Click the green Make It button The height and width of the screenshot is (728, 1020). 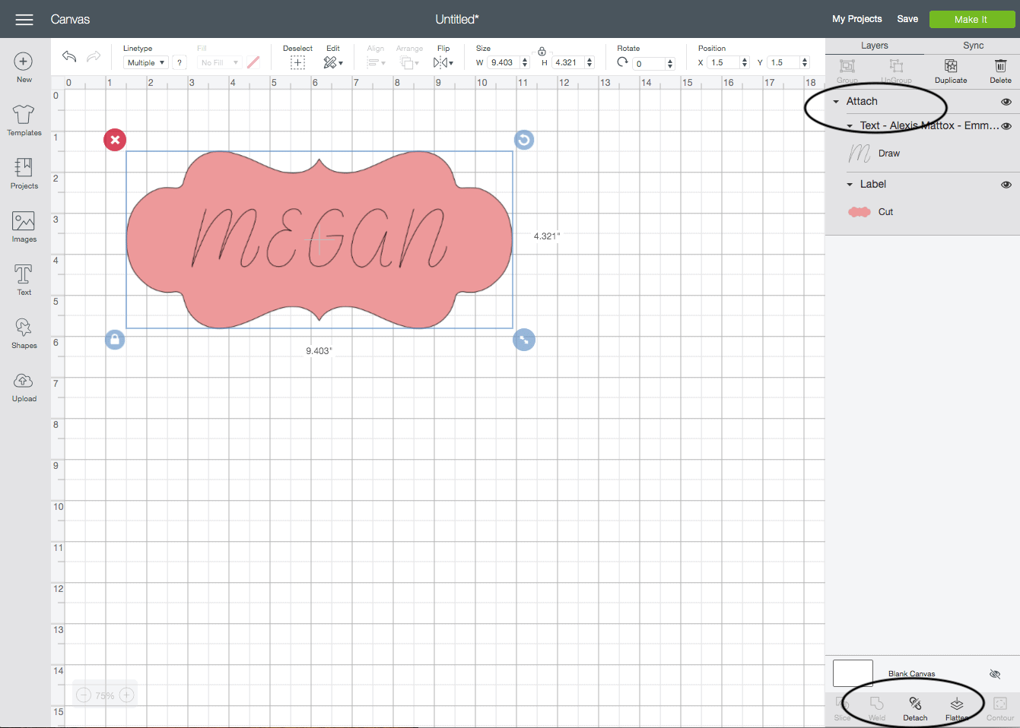click(971, 19)
